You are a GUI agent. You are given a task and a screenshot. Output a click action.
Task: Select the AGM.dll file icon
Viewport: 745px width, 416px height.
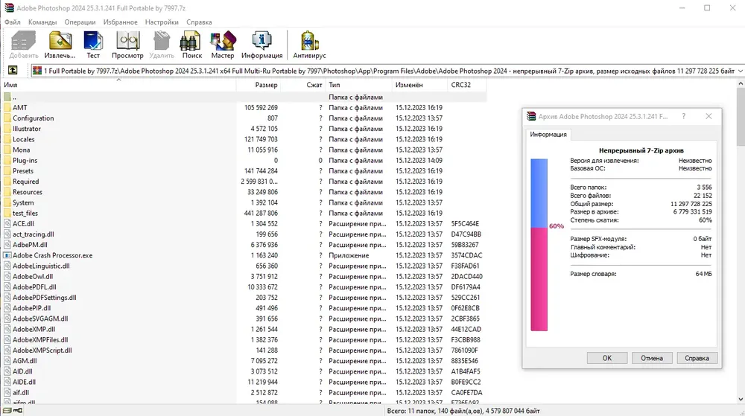coord(7,360)
